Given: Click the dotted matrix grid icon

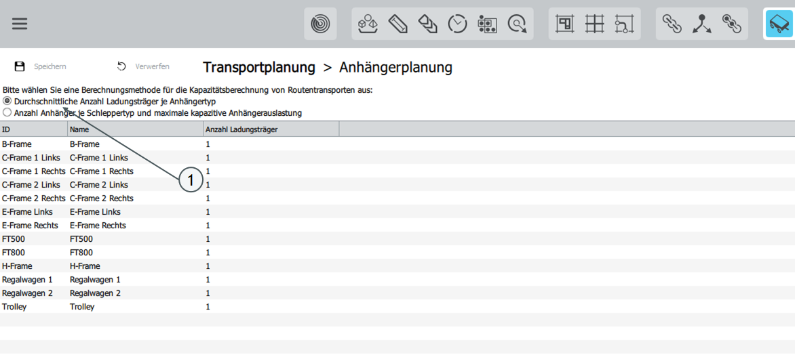Looking at the screenshot, I should [x=487, y=24].
